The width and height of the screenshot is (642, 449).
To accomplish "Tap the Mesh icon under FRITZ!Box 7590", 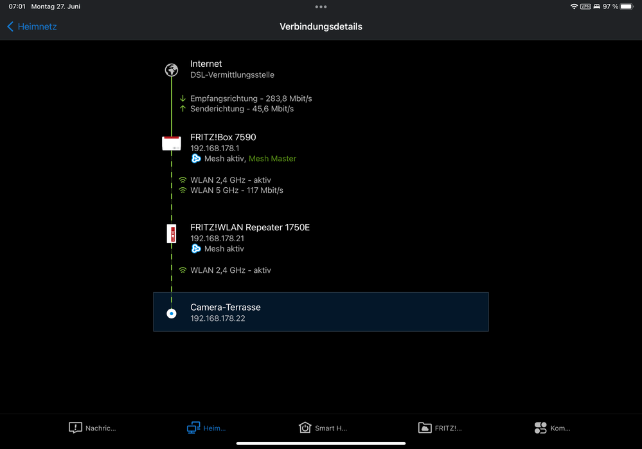I will [x=196, y=158].
